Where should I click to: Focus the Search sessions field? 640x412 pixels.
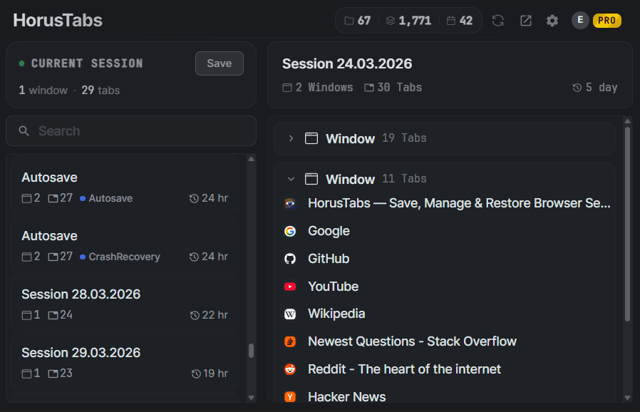(x=131, y=130)
